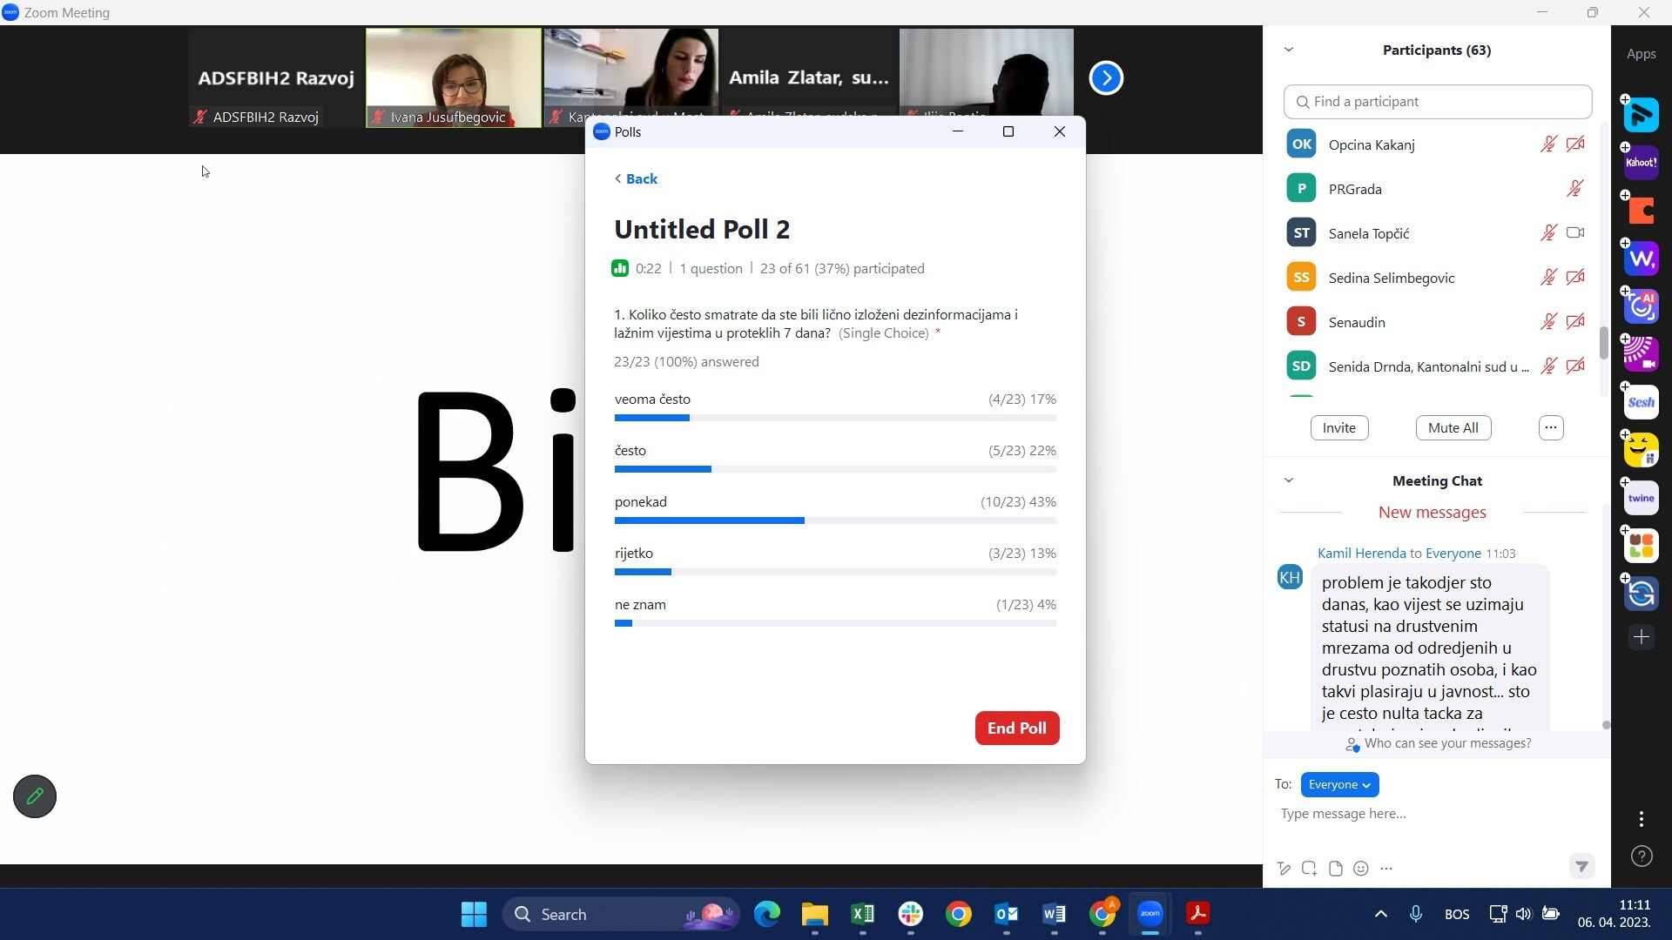This screenshot has width=1672, height=940.
Task: Click the green annotation pencil icon
Action: (x=35, y=796)
